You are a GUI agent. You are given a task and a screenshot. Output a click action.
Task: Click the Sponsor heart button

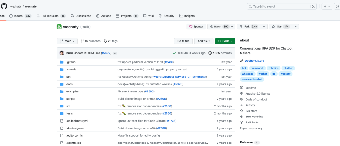point(196,27)
